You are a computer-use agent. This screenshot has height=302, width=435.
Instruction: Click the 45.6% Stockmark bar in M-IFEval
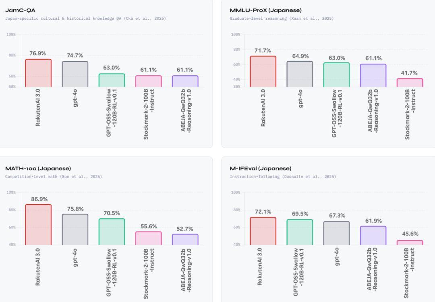point(410,243)
